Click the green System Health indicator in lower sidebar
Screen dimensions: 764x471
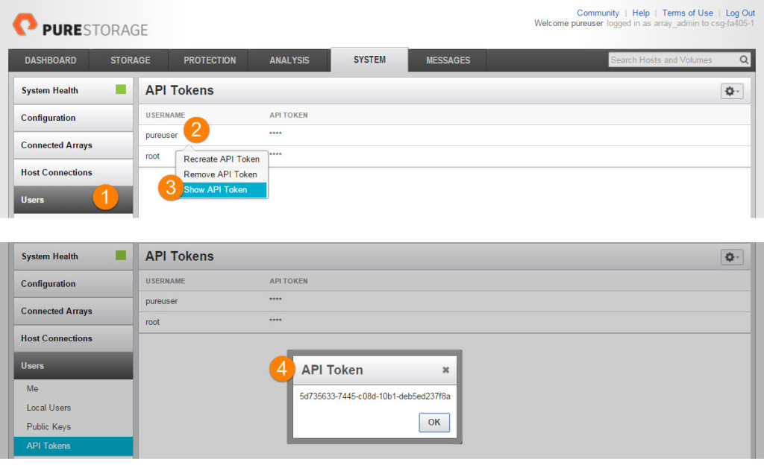(x=121, y=256)
